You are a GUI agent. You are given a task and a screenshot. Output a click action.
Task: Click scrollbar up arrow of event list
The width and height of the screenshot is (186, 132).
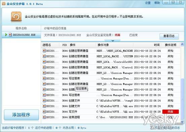pyautogui.click(x=182, y=44)
